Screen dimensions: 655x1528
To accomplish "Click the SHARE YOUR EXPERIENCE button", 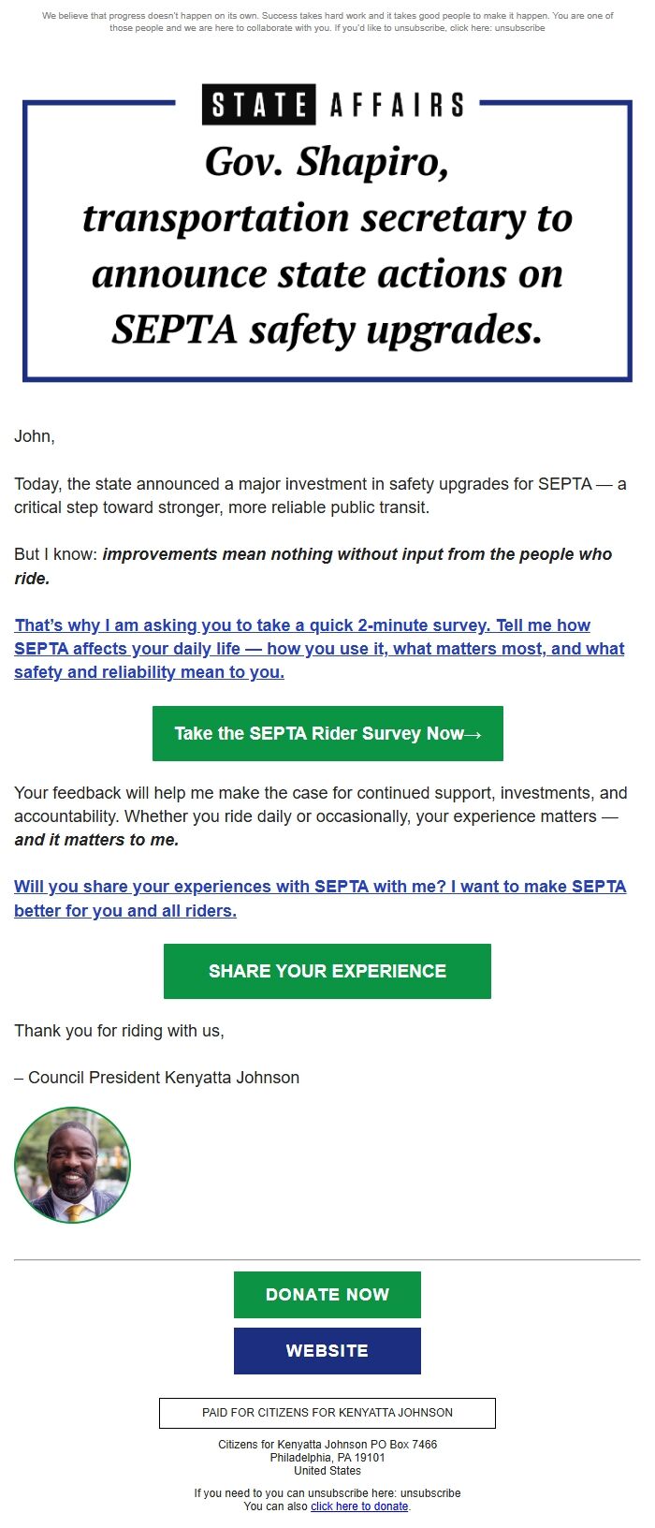I will (327, 971).
